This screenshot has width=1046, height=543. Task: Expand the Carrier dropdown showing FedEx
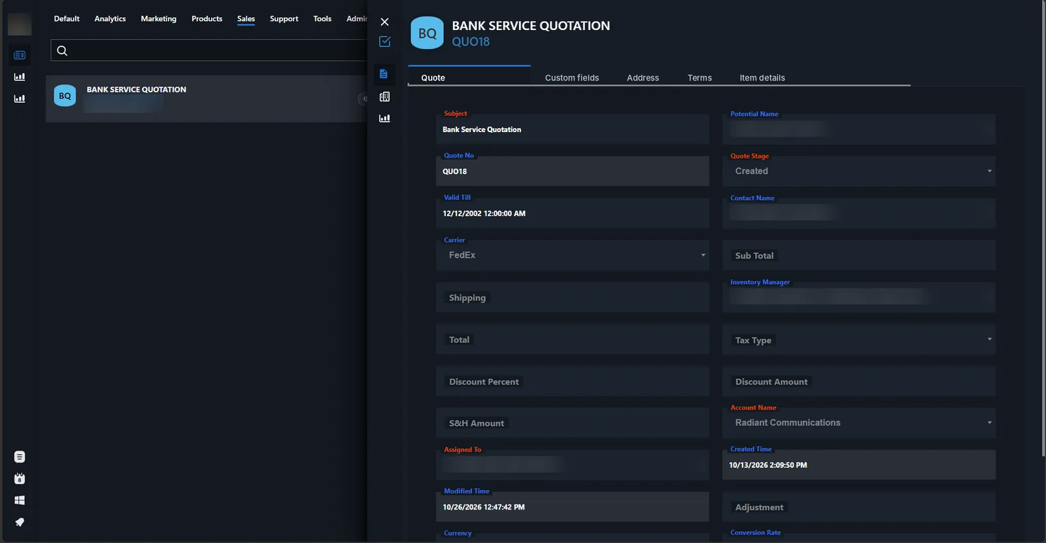573,255
